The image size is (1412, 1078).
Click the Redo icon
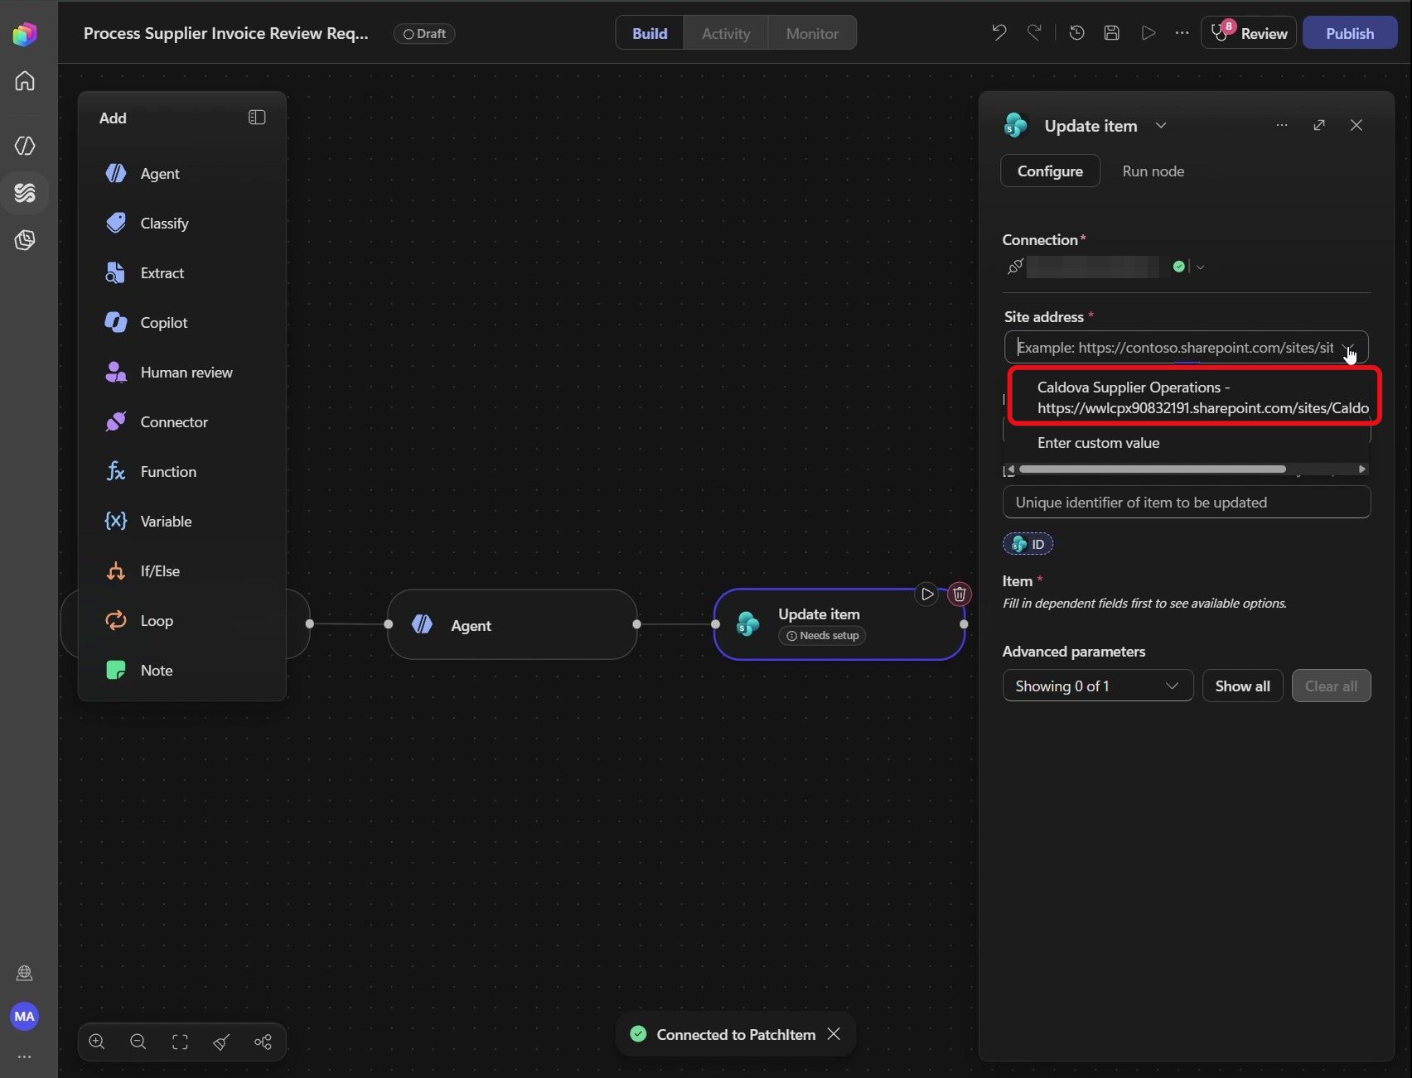coord(1034,33)
